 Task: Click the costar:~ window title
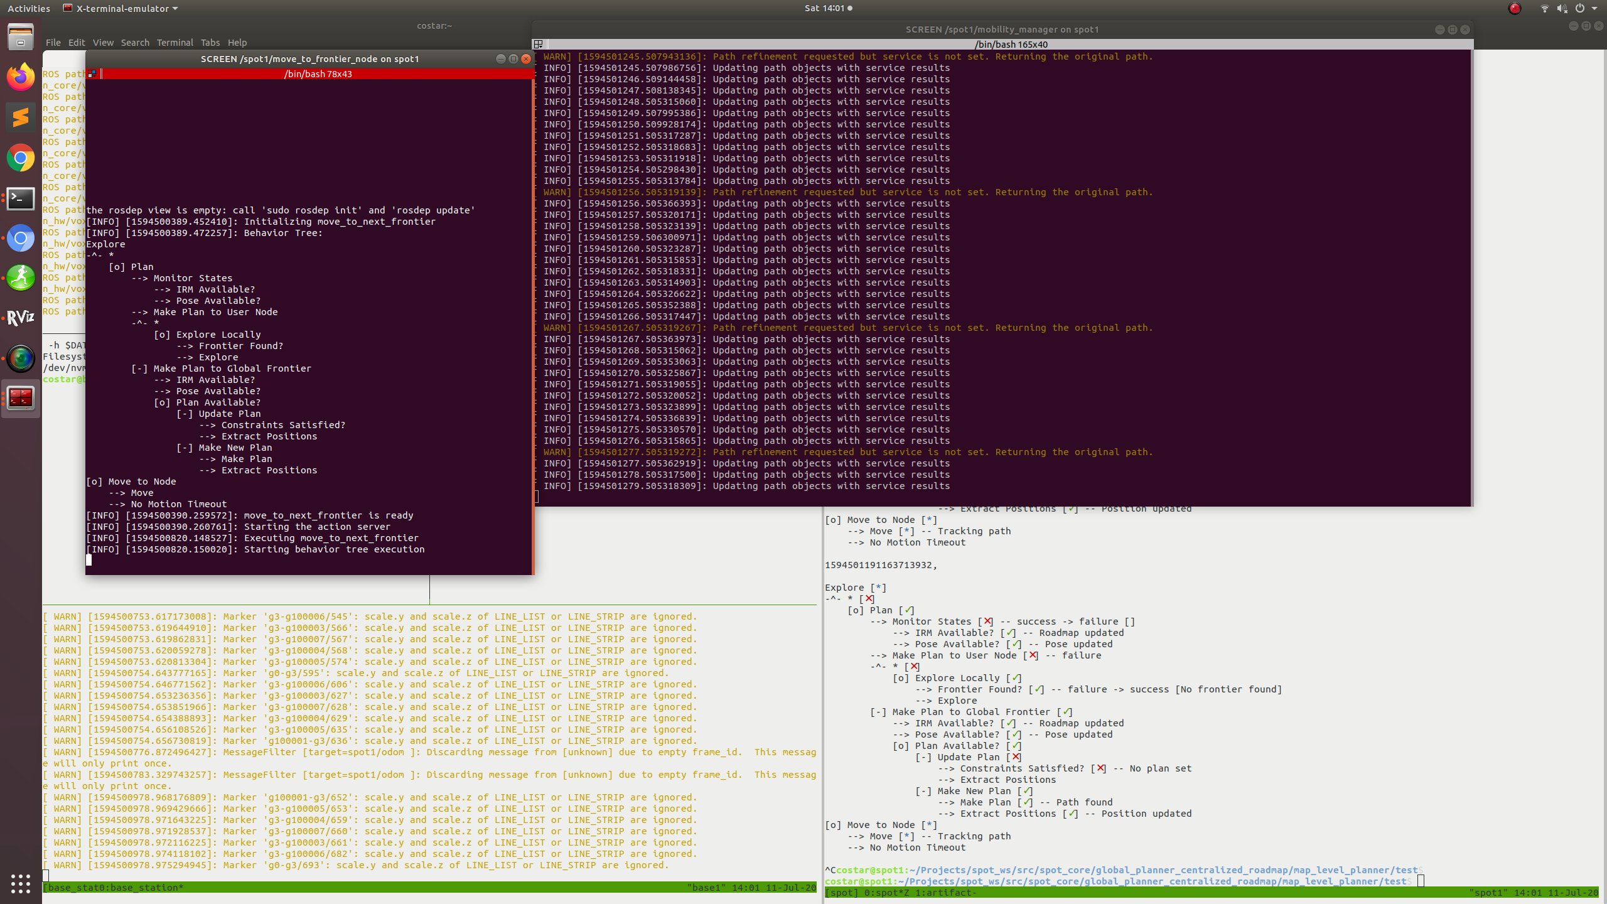click(x=434, y=26)
